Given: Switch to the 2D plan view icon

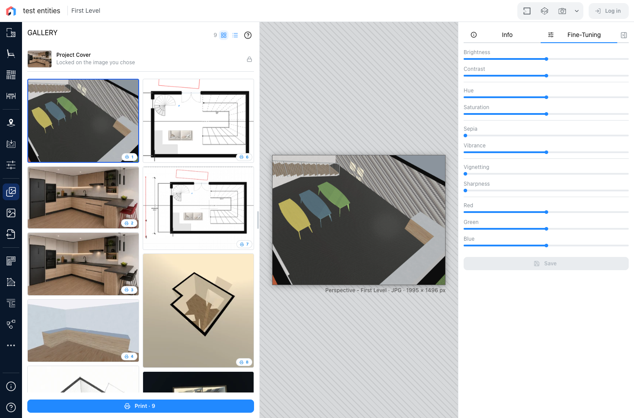Looking at the screenshot, I should [x=527, y=11].
